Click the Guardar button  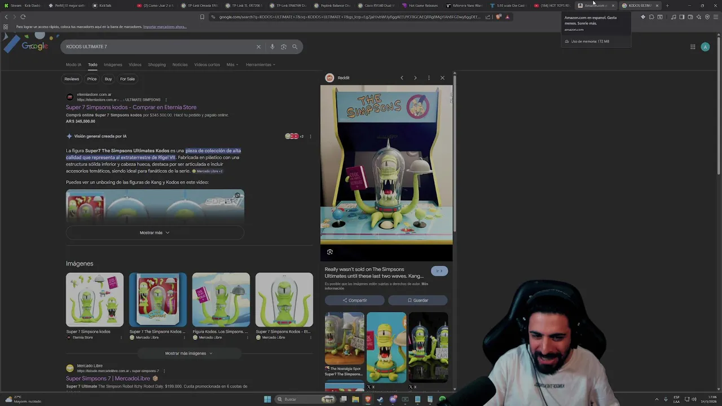418,301
